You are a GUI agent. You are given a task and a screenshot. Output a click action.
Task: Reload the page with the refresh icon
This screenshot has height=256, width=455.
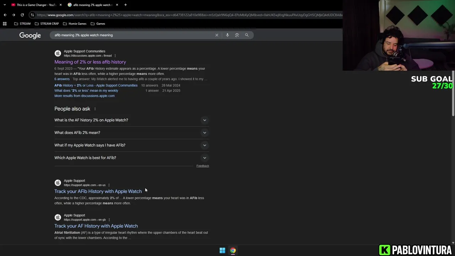pos(22,15)
